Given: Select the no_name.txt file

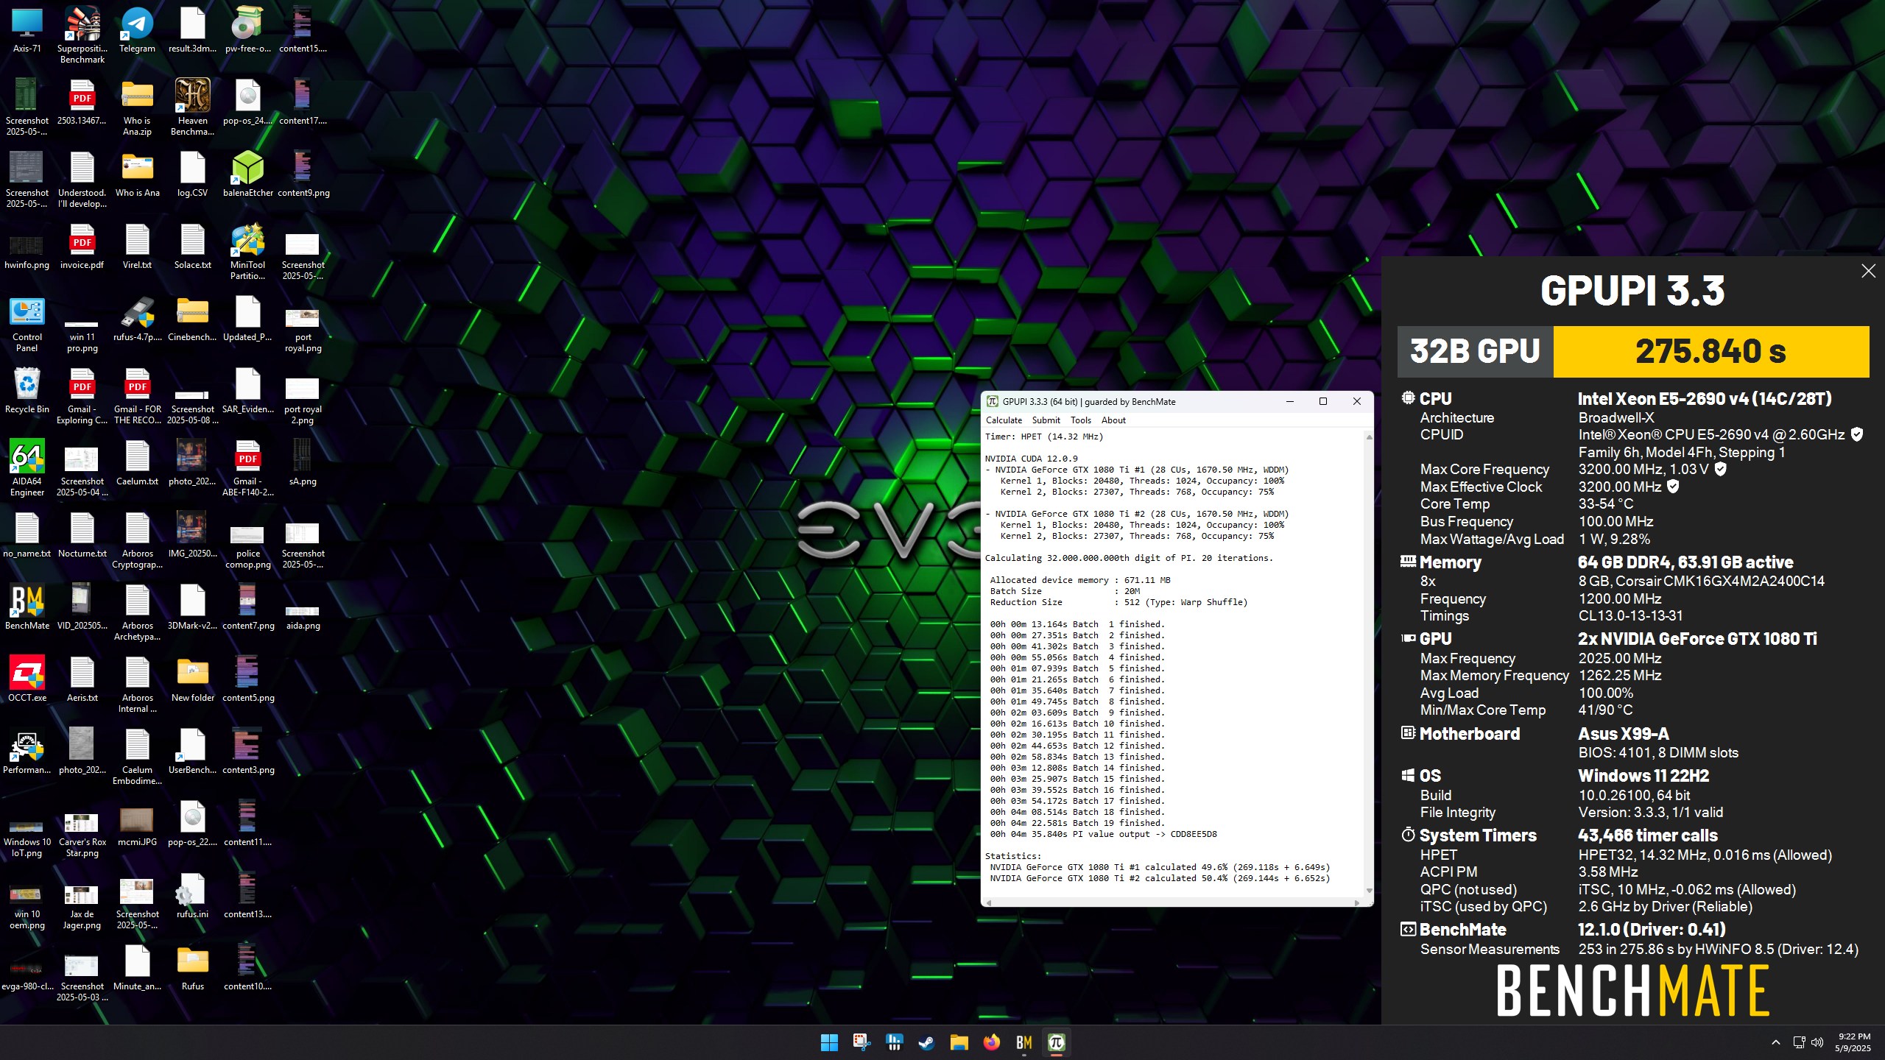Looking at the screenshot, I should (27, 535).
